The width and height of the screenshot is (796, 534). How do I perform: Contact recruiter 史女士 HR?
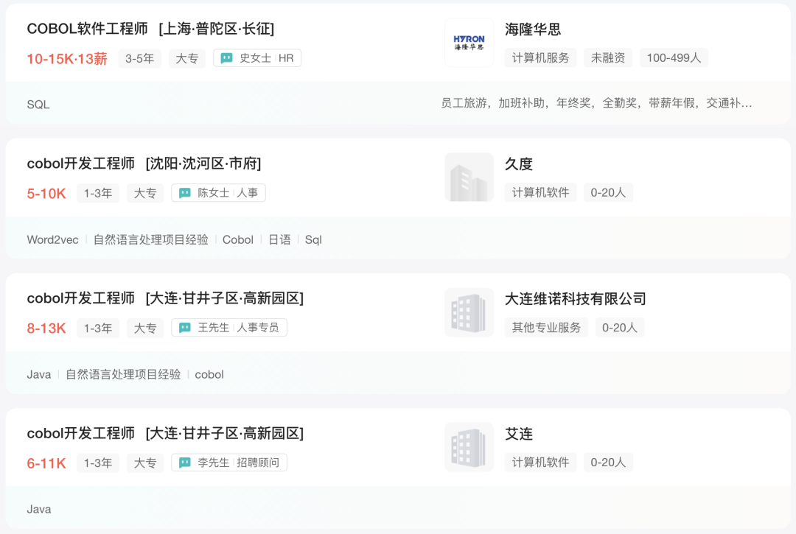tap(257, 58)
